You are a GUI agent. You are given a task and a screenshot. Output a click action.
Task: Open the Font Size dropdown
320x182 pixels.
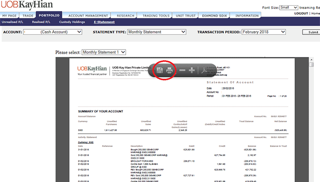[289, 8]
